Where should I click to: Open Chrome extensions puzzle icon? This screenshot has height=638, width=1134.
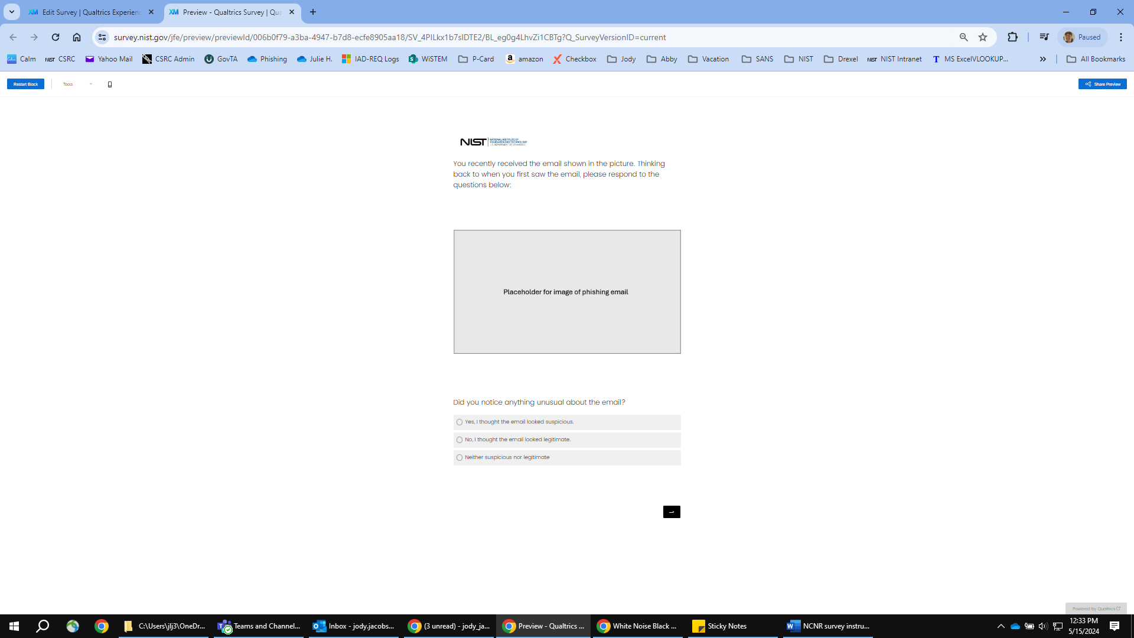(1012, 37)
